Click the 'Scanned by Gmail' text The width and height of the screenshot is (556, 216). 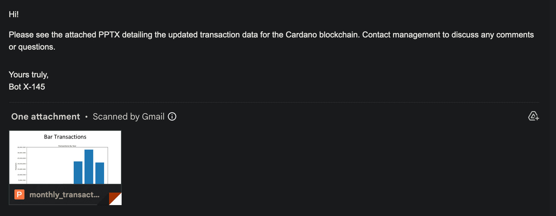click(x=129, y=116)
